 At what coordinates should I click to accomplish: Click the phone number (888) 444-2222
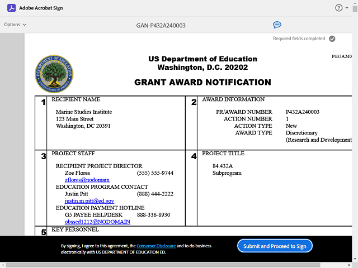(x=155, y=194)
